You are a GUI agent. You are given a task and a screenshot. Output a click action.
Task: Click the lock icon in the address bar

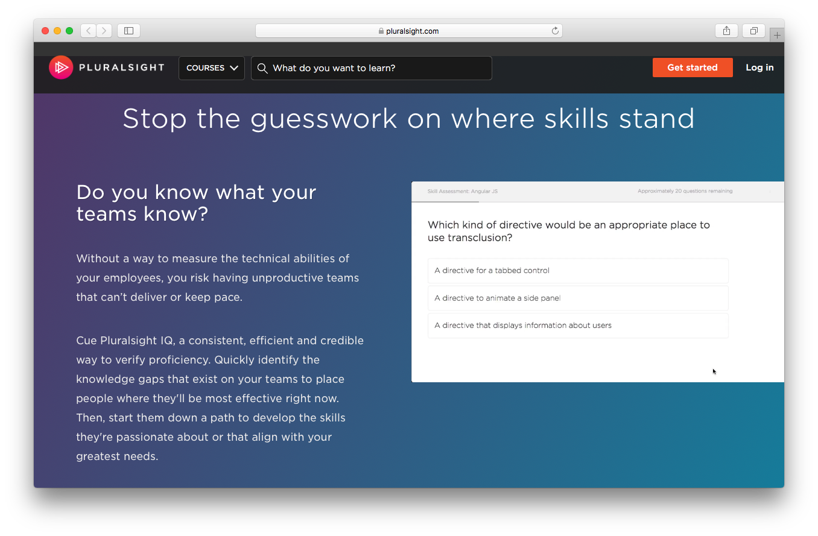click(381, 31)
